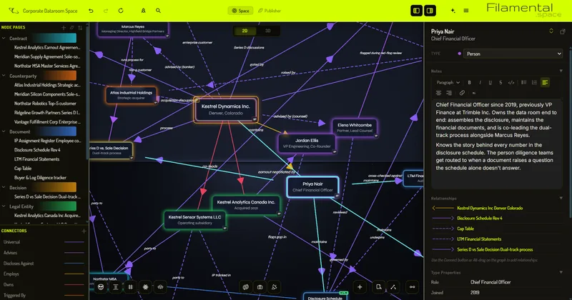Collapse the Type Properties section triangle

coord(561,272)
